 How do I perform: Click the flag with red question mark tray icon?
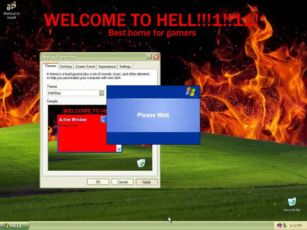coord(279,226)
